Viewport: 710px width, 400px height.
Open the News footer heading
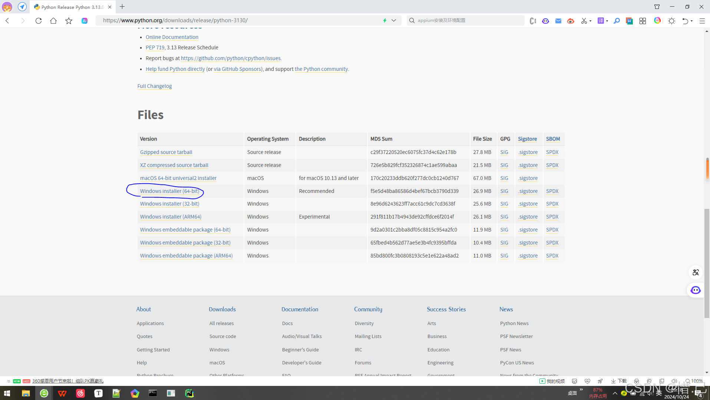(506, 309)
